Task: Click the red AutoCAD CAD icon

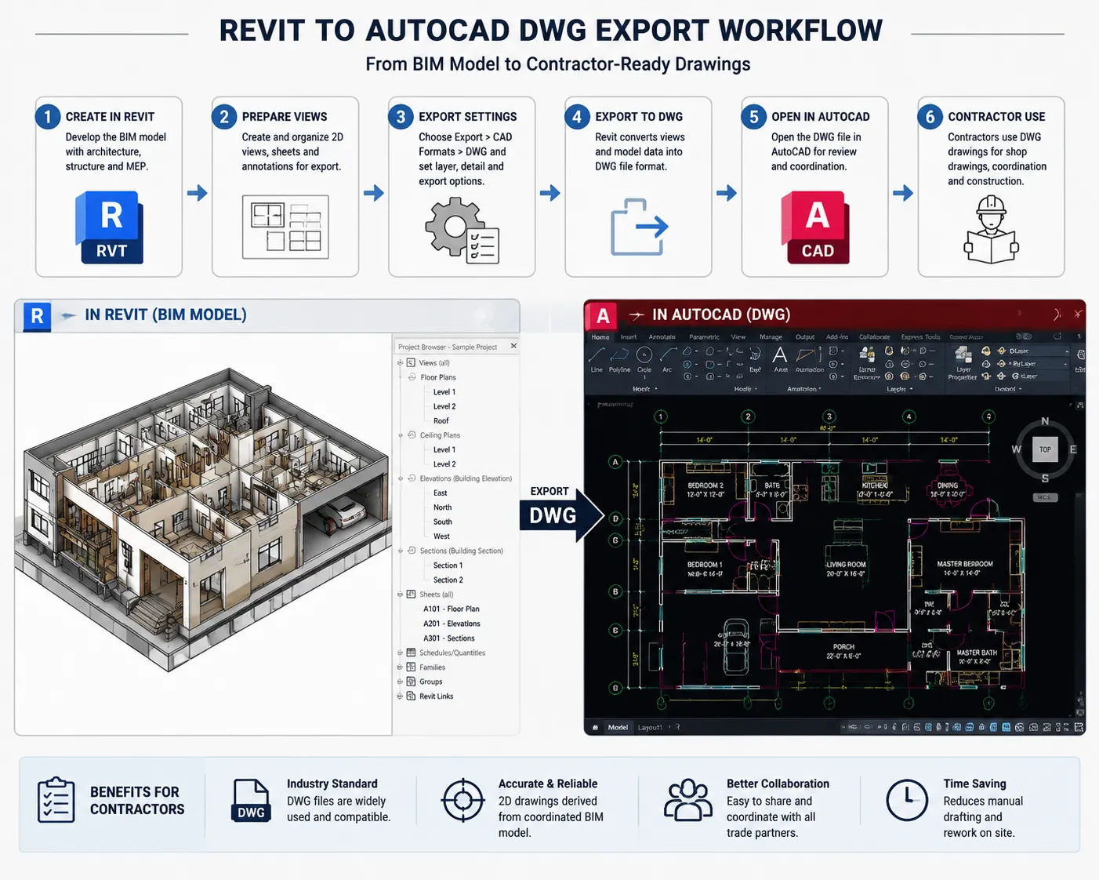Action: (815, 227)
